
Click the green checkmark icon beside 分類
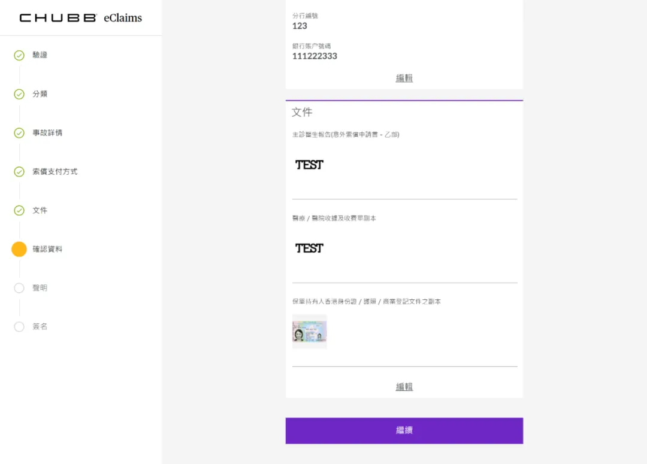19,94
